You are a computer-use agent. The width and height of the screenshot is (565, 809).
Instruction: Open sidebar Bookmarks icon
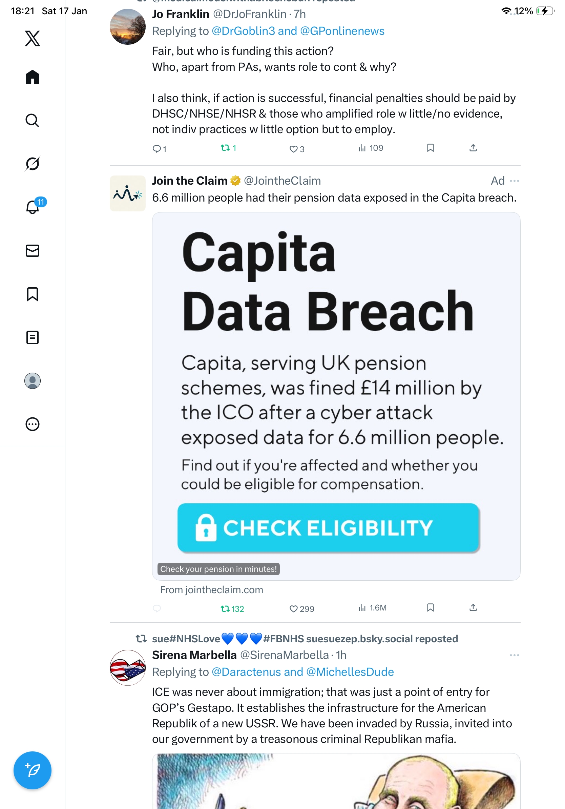[x=33, y=294]
